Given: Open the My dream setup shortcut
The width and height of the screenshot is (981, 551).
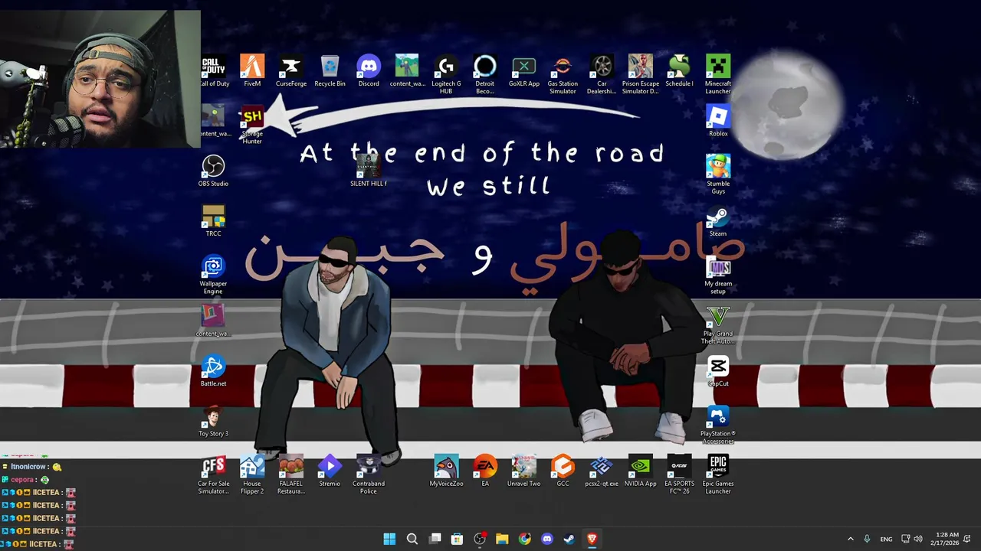Looking at the screenshot, I should coord(718,275).
